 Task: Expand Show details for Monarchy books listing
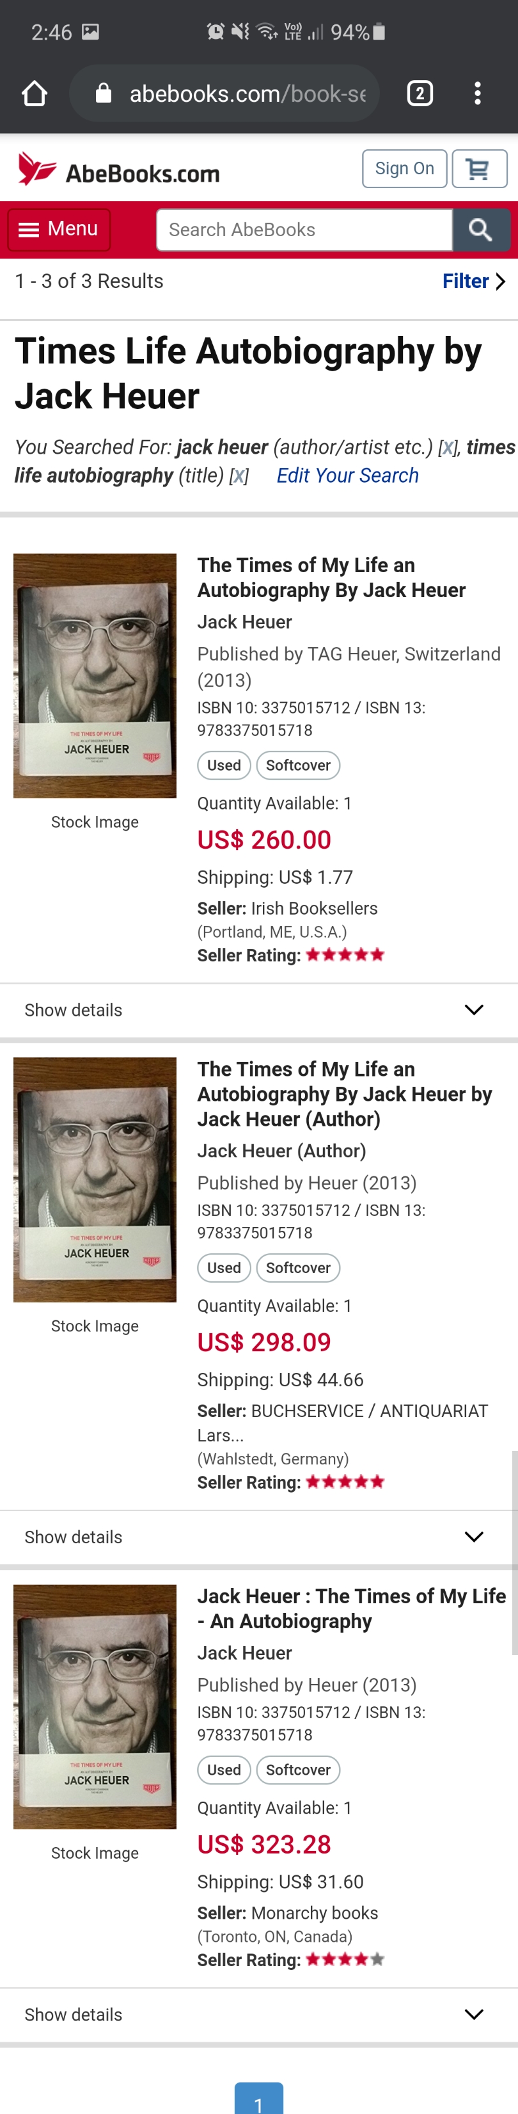[x=259, y=2015]
